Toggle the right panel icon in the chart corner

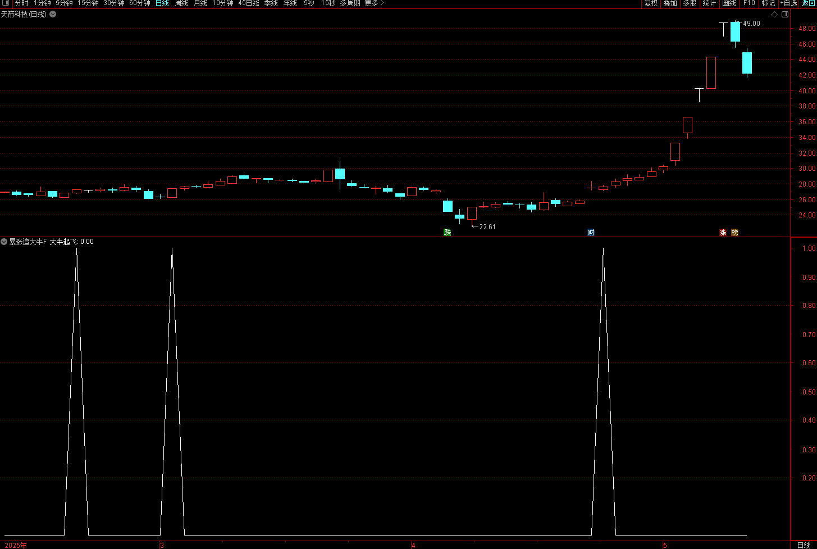[x=784, y=14]
